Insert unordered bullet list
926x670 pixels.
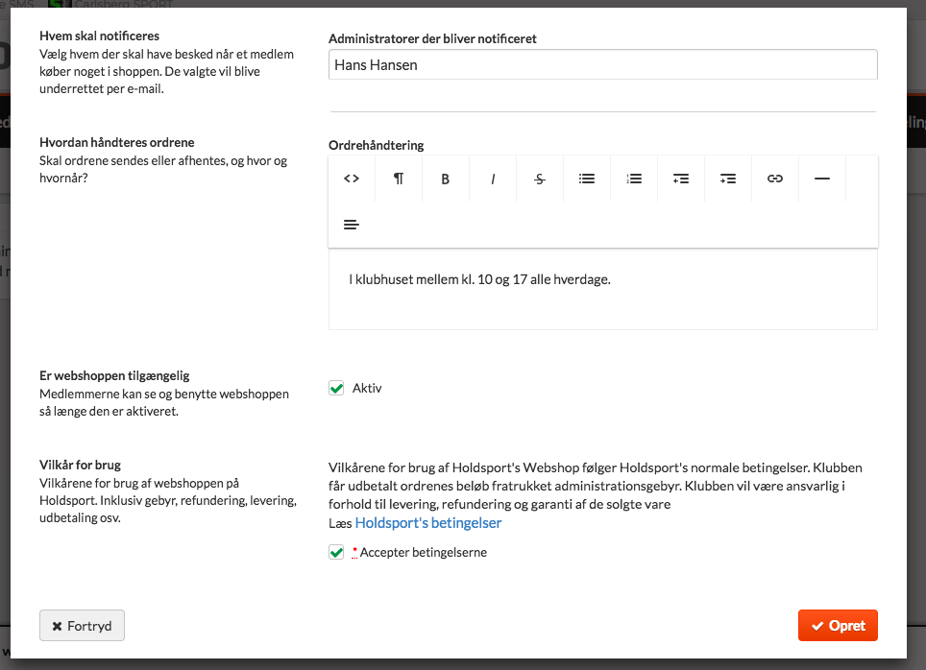pos(586,179)
